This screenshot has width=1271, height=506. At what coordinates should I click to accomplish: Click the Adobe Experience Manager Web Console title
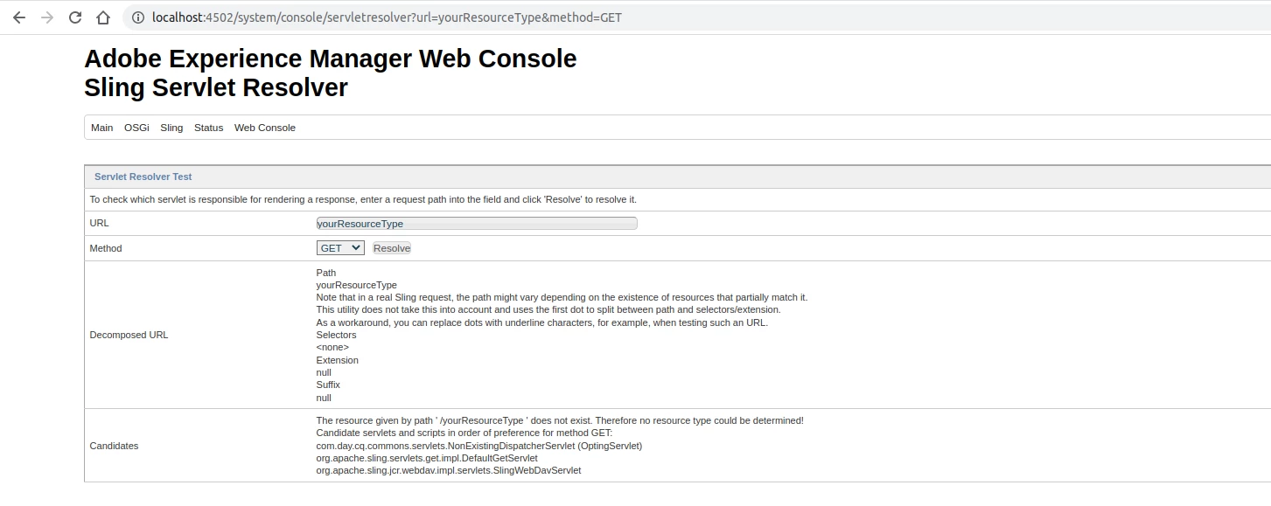(x=331, y=59)
